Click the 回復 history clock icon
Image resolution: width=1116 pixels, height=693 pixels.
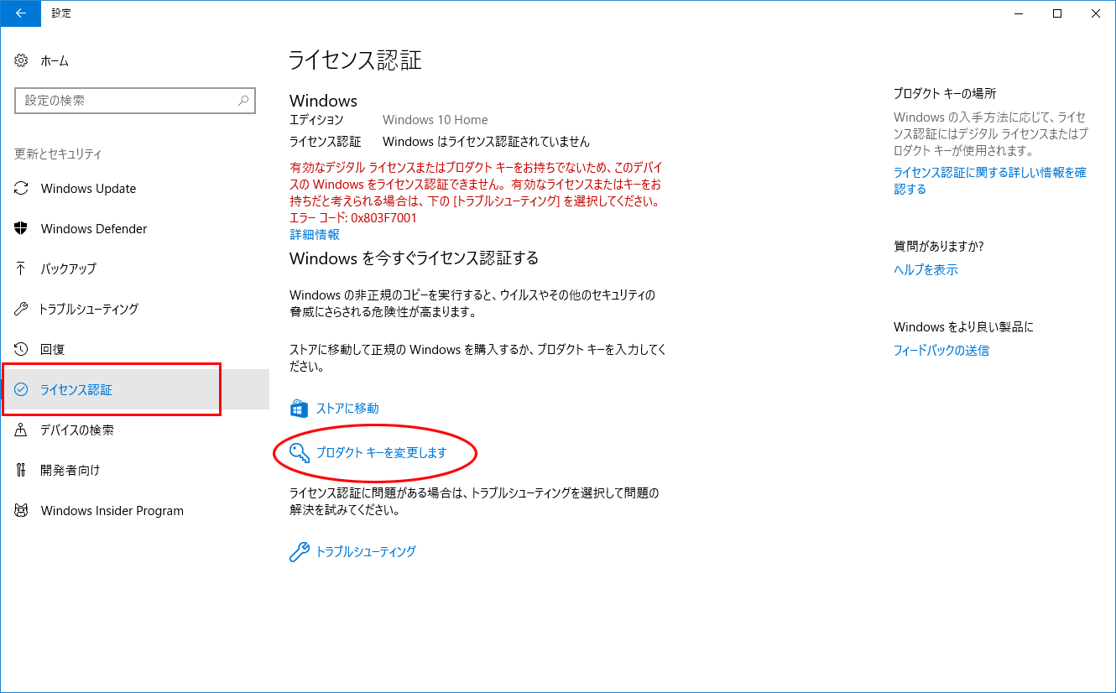(22, 349)
